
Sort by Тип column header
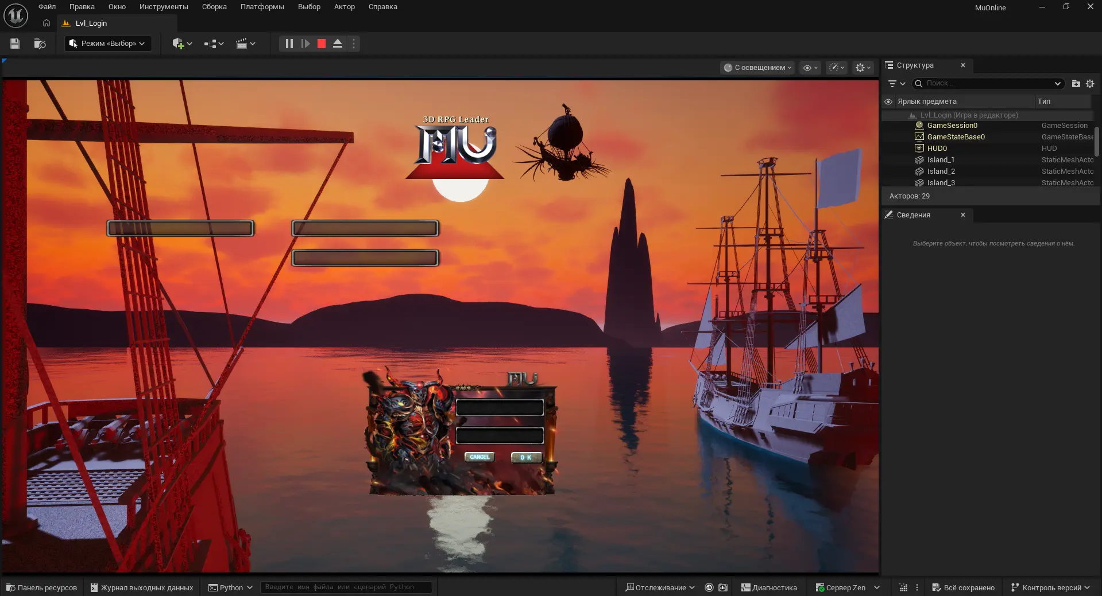click(1064, 102)
